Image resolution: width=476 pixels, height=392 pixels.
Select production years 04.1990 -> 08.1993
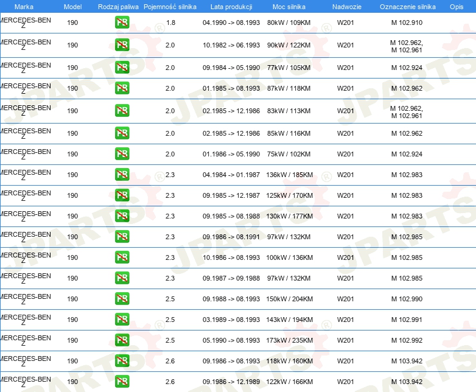click(231, 23)
